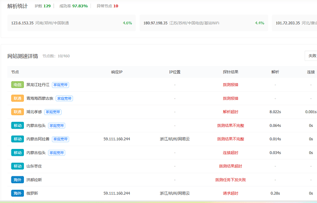The image size is (317, 203).
Task: Click 家庭宽带 tag on 湖北孝感 row
Action: pyautogui.click(x=53, y=112)
